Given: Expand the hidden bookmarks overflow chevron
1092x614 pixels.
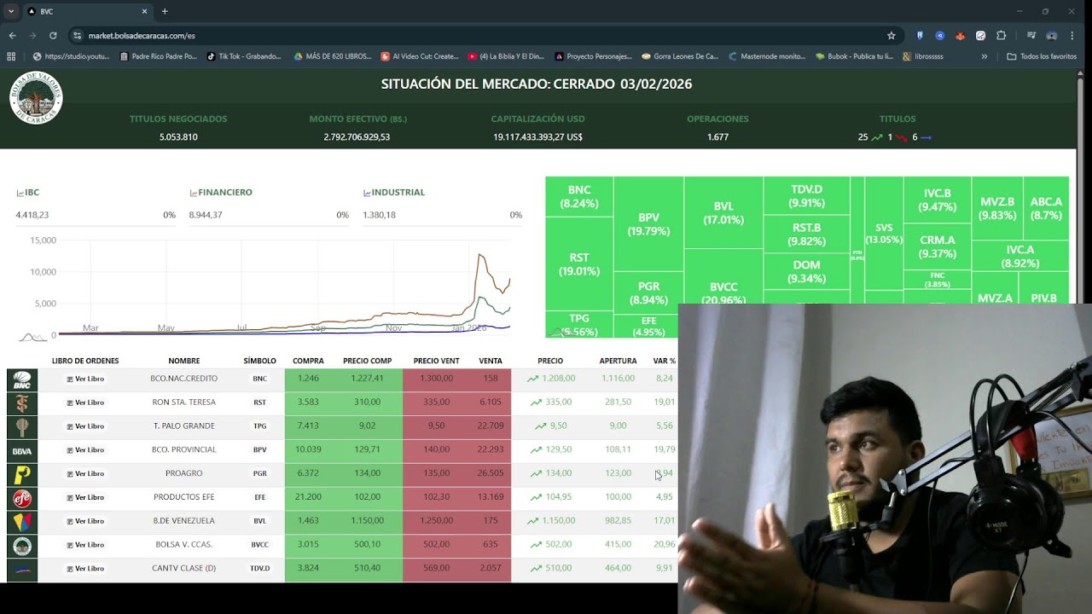Looking at the screenshot, I should 984,56.
